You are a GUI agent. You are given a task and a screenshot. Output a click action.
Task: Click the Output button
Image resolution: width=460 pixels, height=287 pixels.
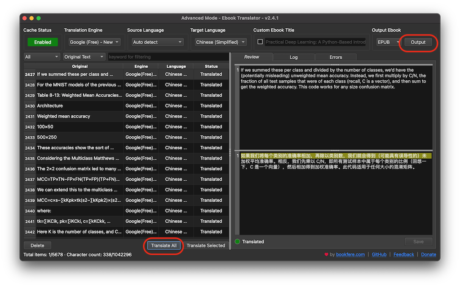418,42
